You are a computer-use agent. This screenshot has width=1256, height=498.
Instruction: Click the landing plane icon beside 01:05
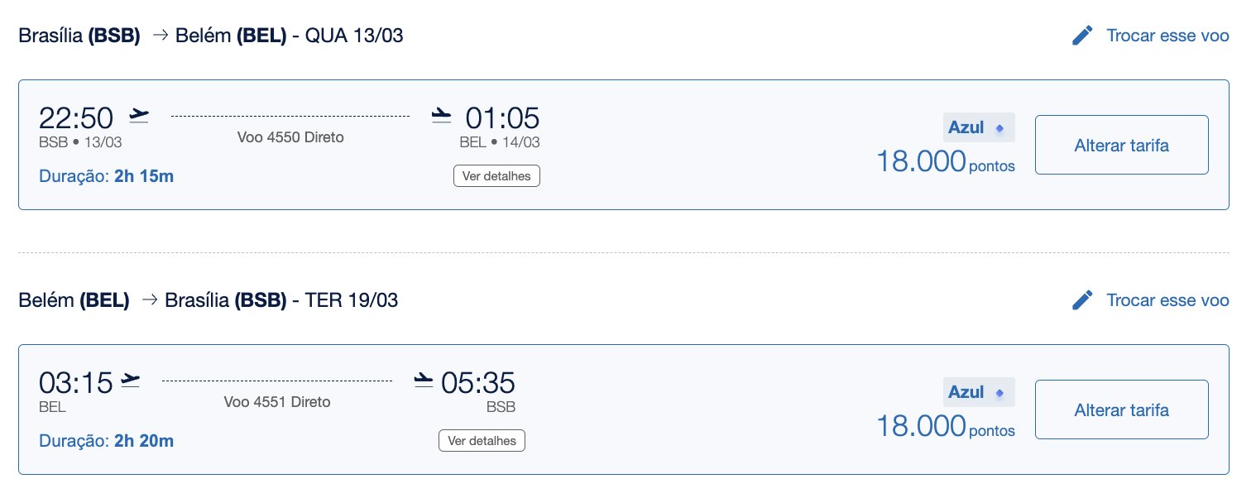442,115
